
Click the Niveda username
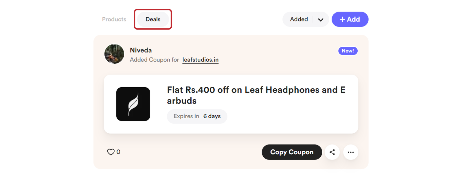pos(141,50)
